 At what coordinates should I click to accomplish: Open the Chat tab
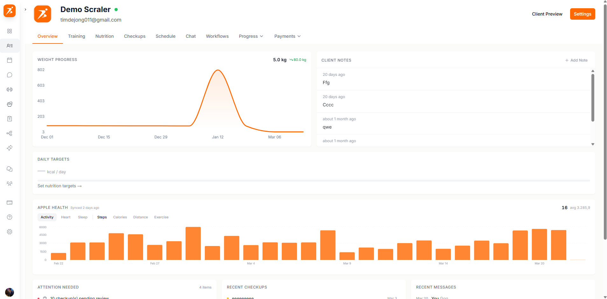coord(190,36)
